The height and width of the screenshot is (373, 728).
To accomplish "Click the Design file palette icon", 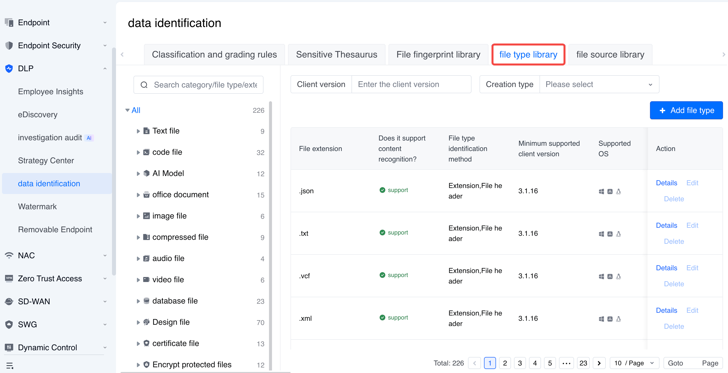I will point(146,322).
